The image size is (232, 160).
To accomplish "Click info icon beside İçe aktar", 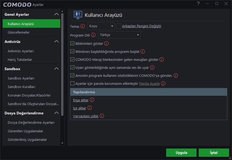I will 90,108.
